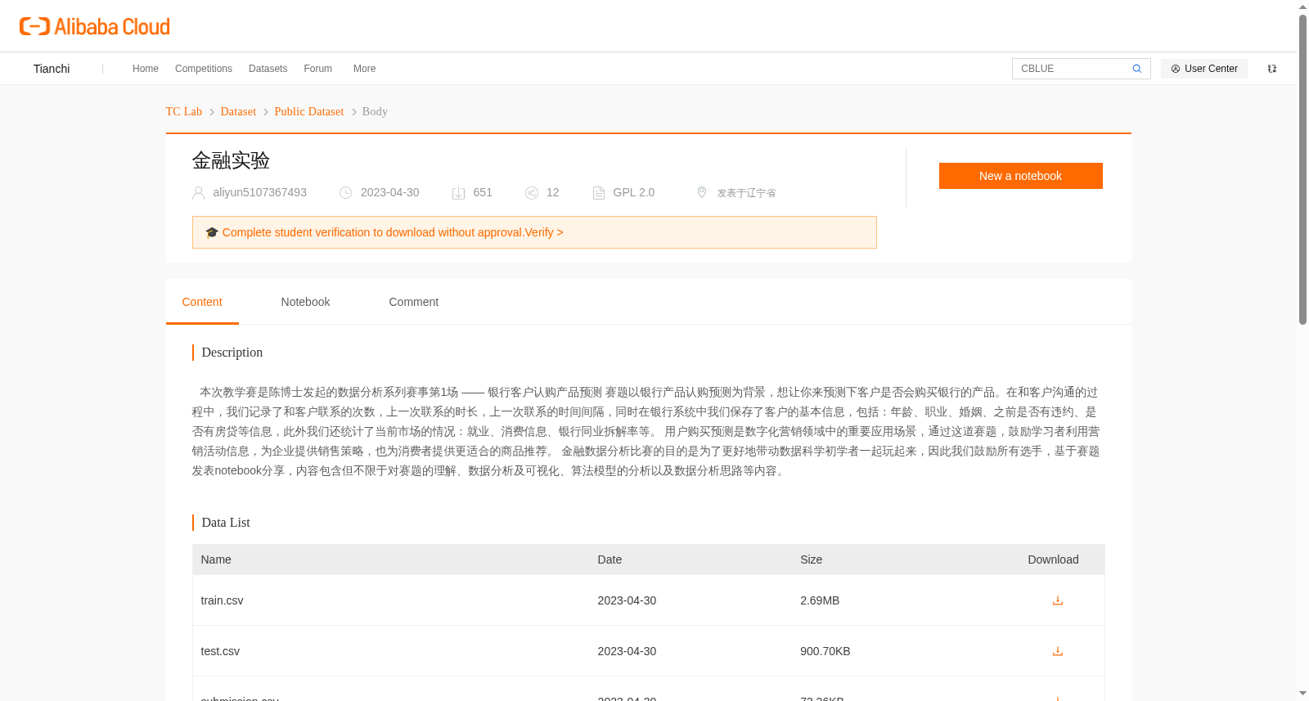Click the author name aliyun5107367493

point(259,192)
